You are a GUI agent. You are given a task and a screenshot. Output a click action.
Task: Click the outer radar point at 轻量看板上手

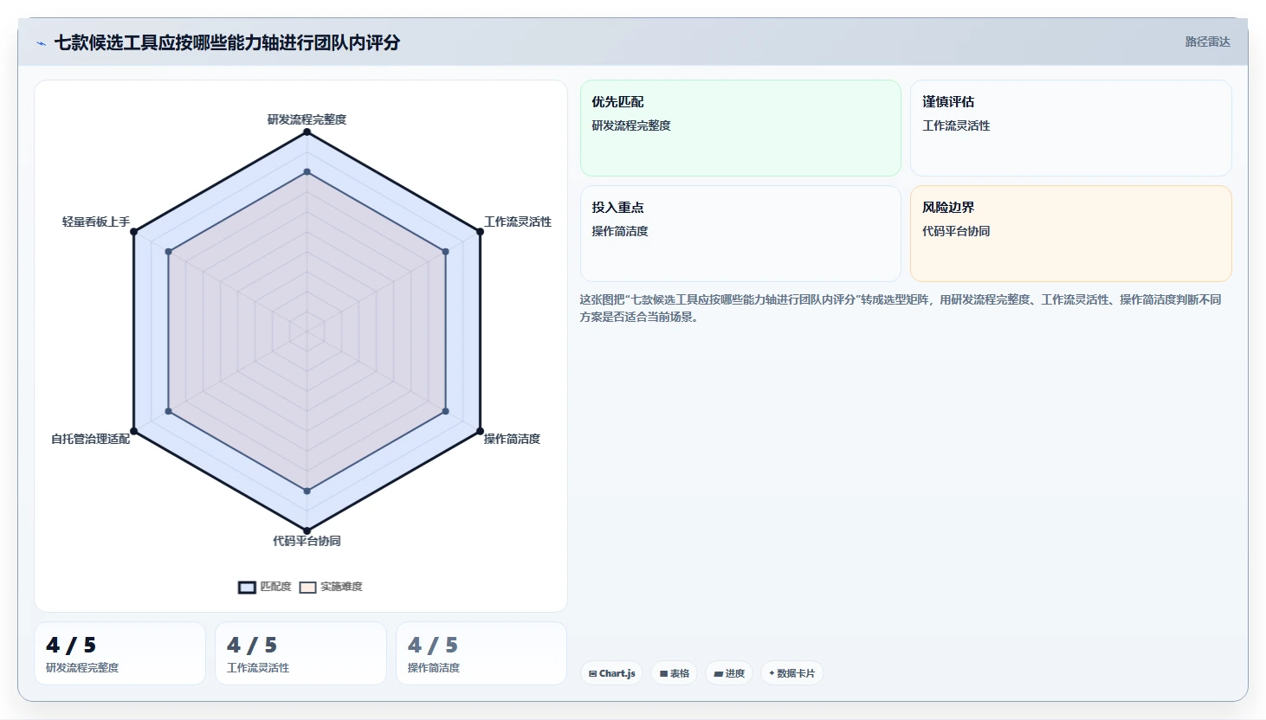(133, 231)
